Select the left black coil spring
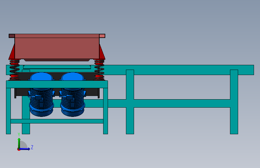 [x=14, y=70]
